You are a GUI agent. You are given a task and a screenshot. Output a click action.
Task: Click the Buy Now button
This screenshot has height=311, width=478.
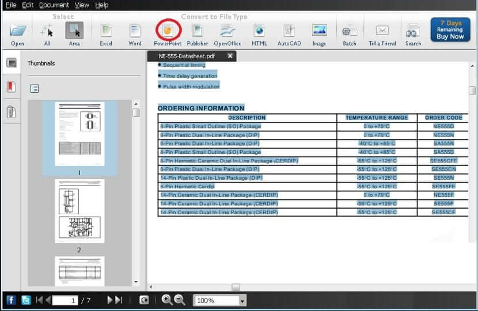pyautogui.click(x=450, y=29)
